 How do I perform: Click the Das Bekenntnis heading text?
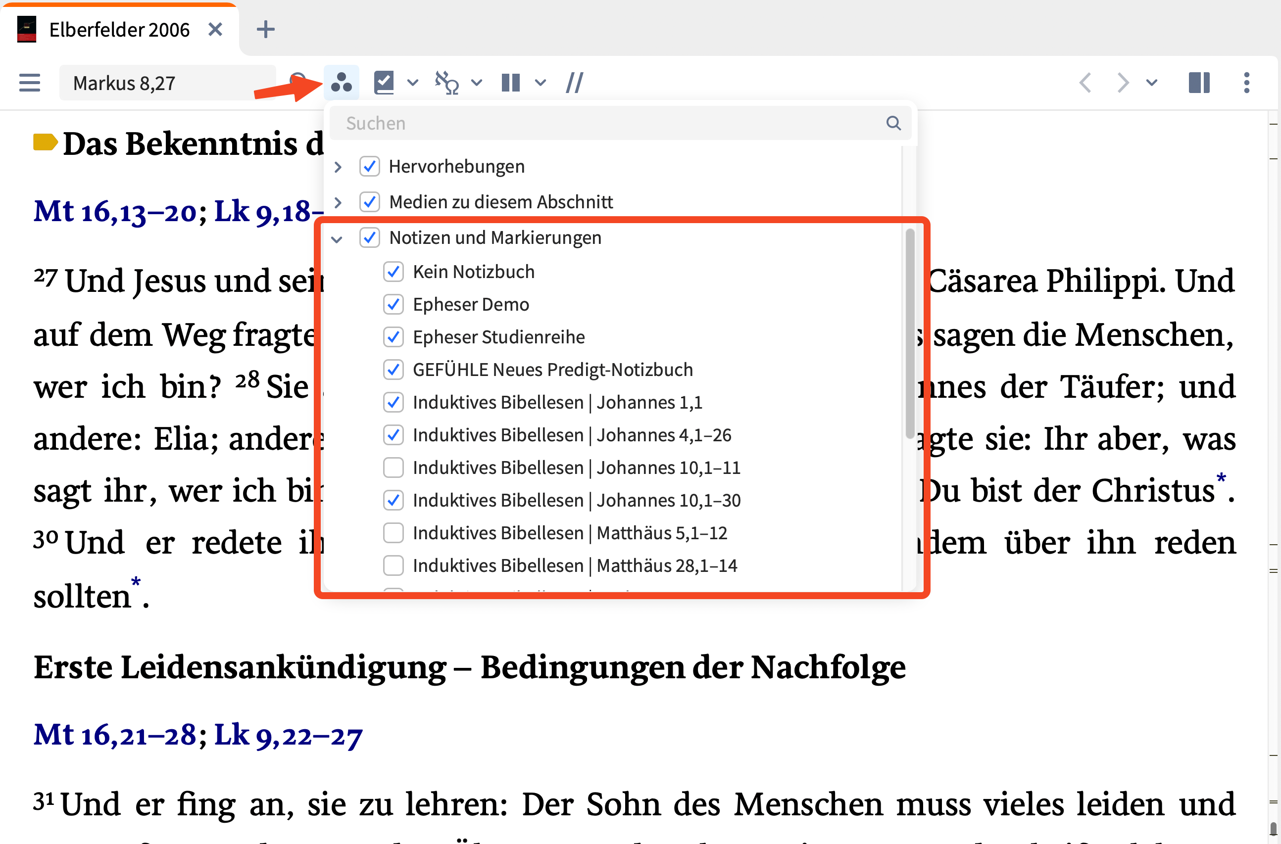pyautogui.click(x=194, y=144)
